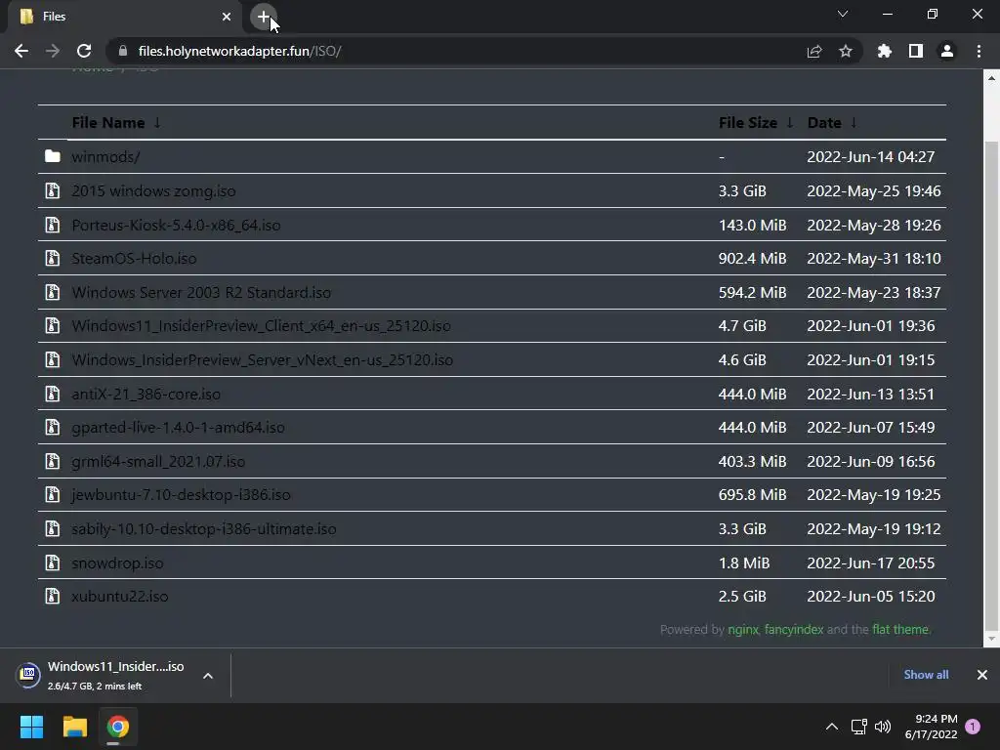Click file icon beside sabily iso
The height and width of the screenshot is (750, 1000).
tap(53, 528)
